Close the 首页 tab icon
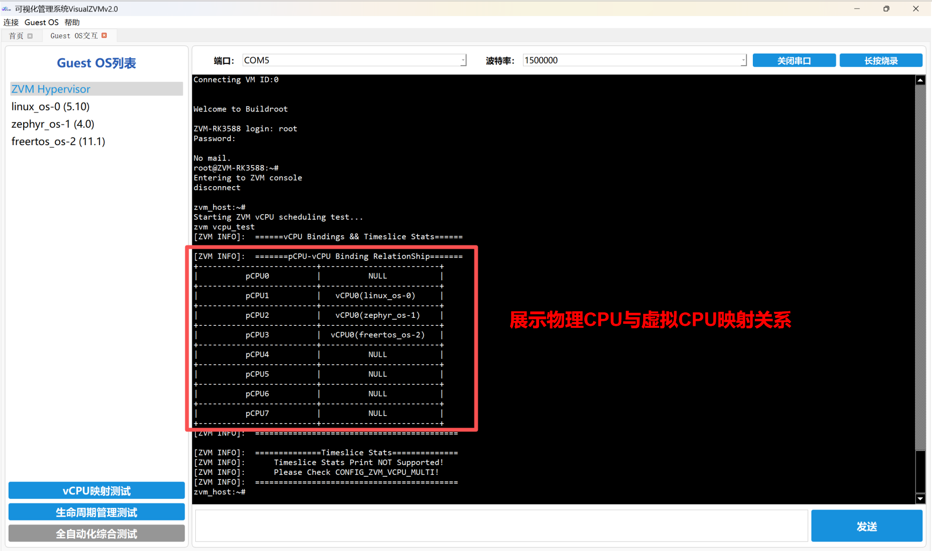932x551 pixels. 30,36
